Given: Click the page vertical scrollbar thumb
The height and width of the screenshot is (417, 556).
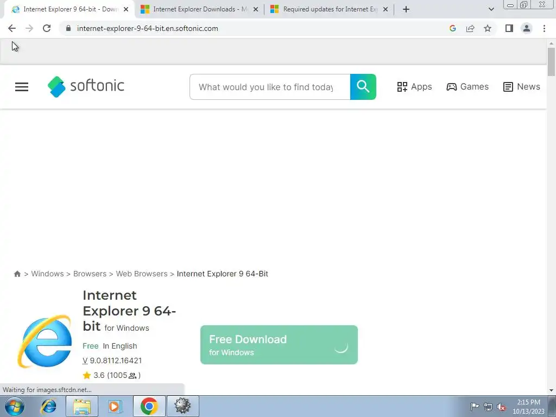Looking at the screenshot, I should point(551,62).
